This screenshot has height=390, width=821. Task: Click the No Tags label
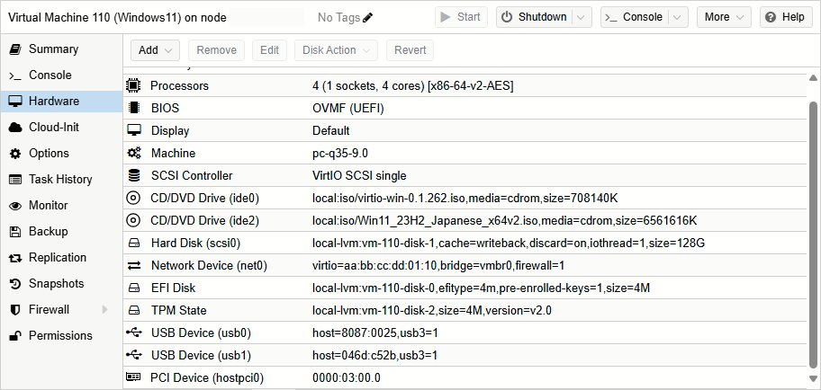338,17
